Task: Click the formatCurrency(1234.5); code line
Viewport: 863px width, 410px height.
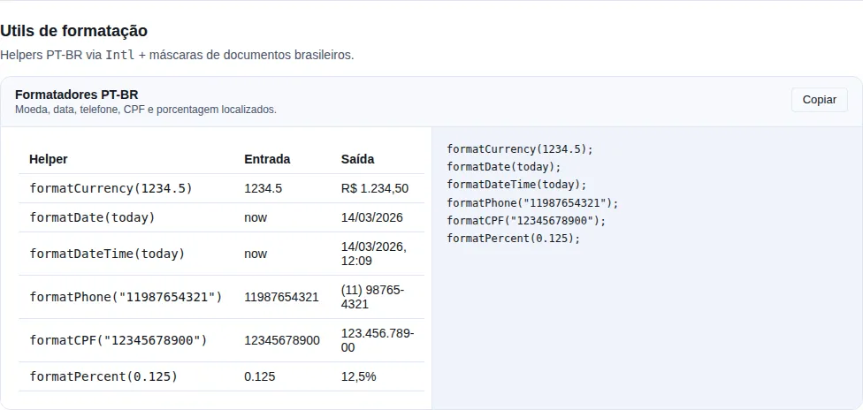Action: (520, 149)
